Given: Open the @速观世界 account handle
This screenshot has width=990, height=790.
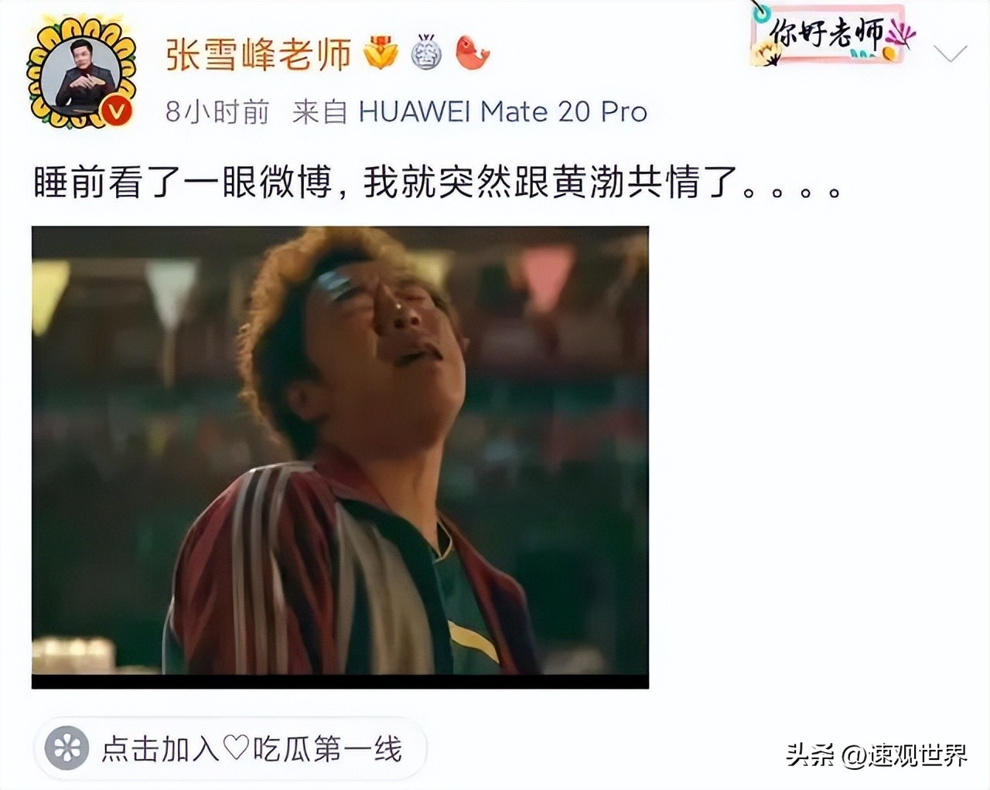Looking at the screenshot, I should (903, 755).
